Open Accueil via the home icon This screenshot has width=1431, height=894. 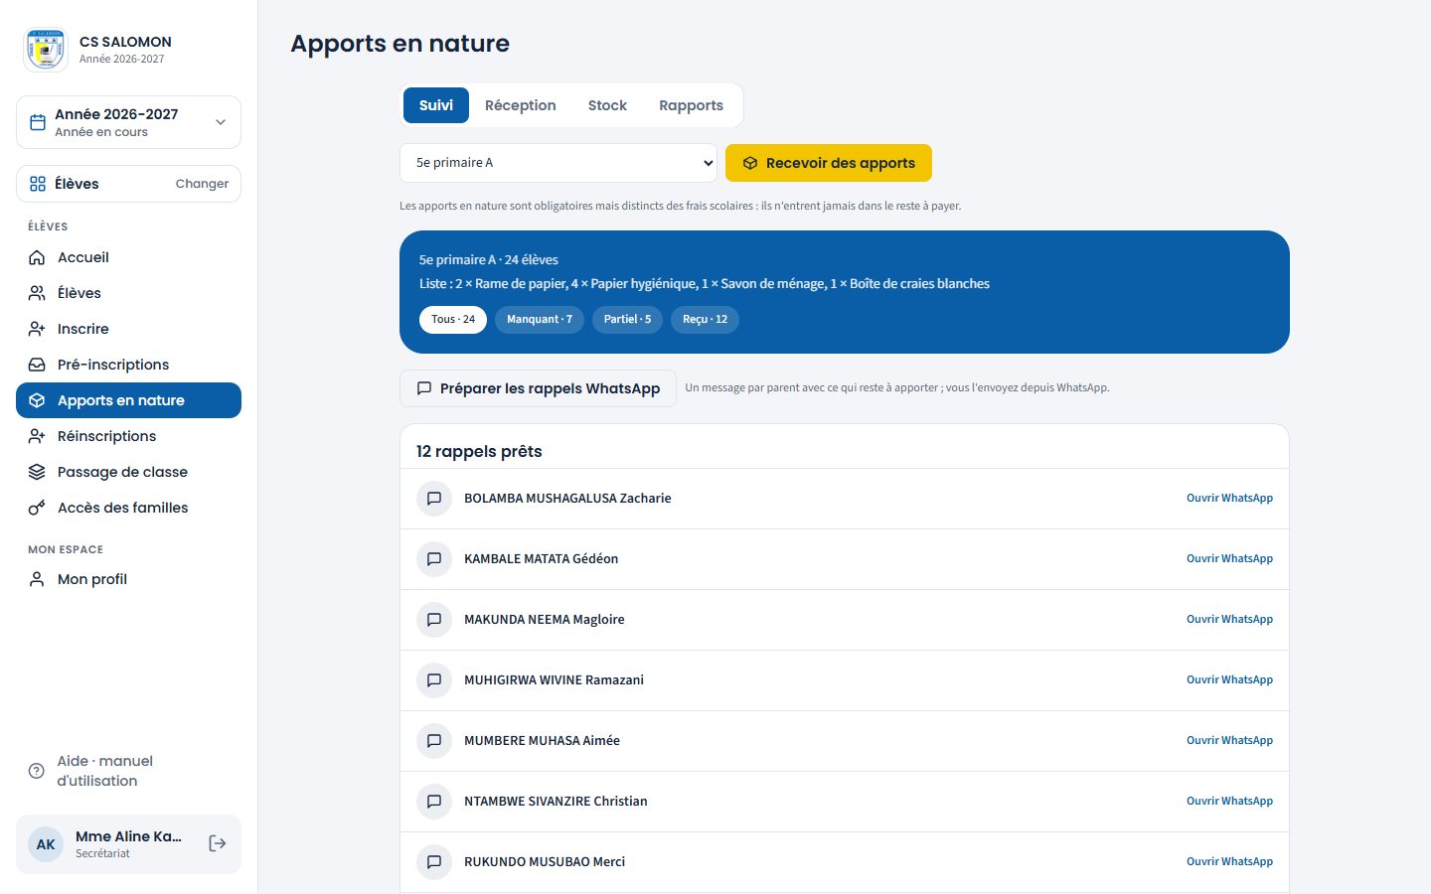[x=37, y=257]
